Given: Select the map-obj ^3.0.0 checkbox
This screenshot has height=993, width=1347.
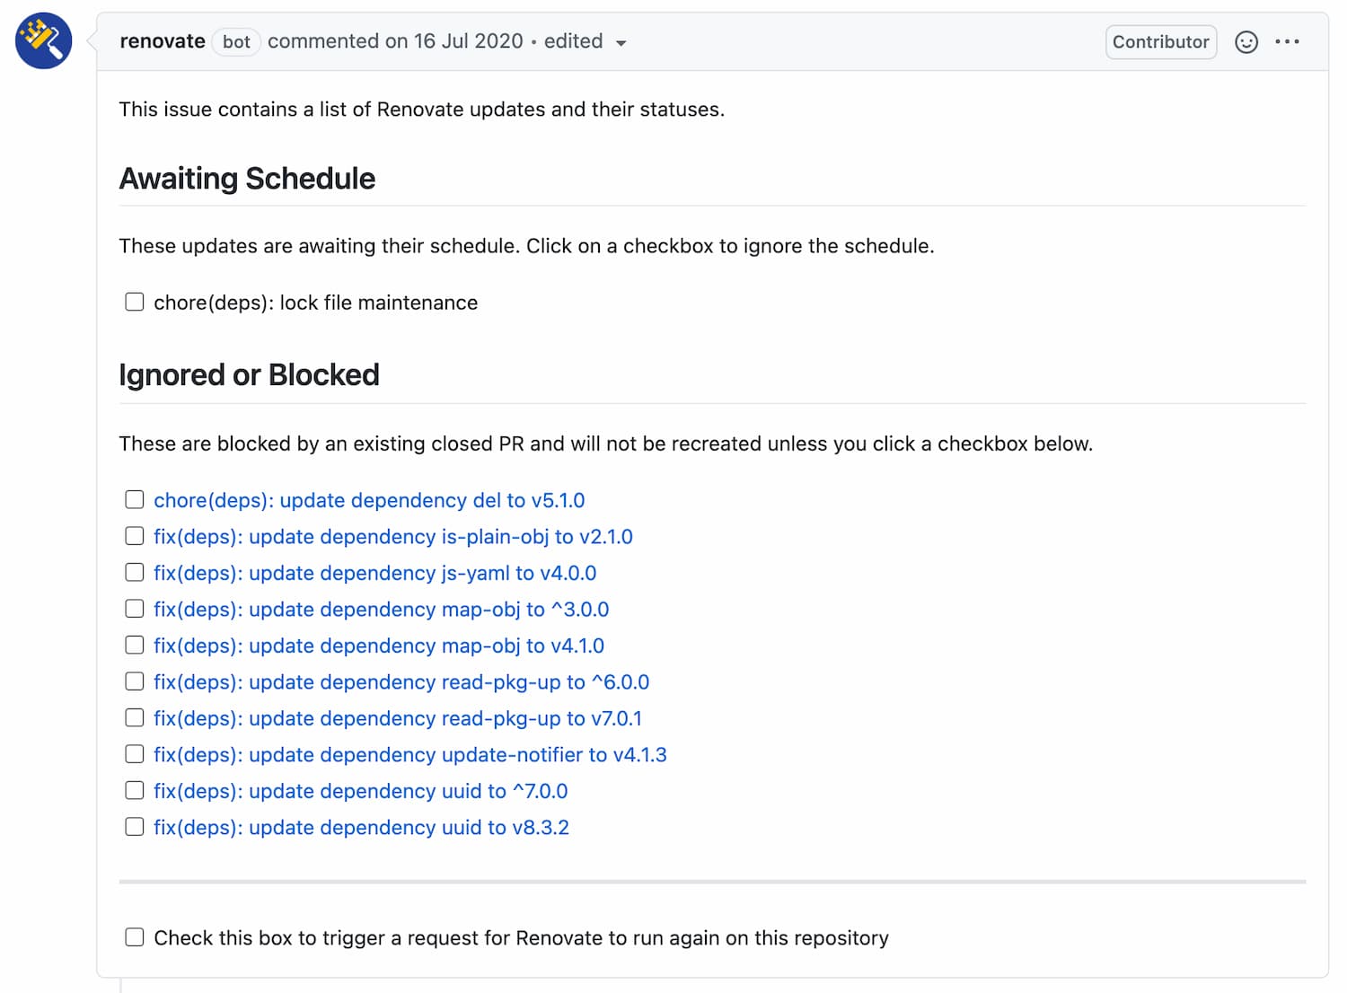Looking at the screenshot, I should click(135, 609).
